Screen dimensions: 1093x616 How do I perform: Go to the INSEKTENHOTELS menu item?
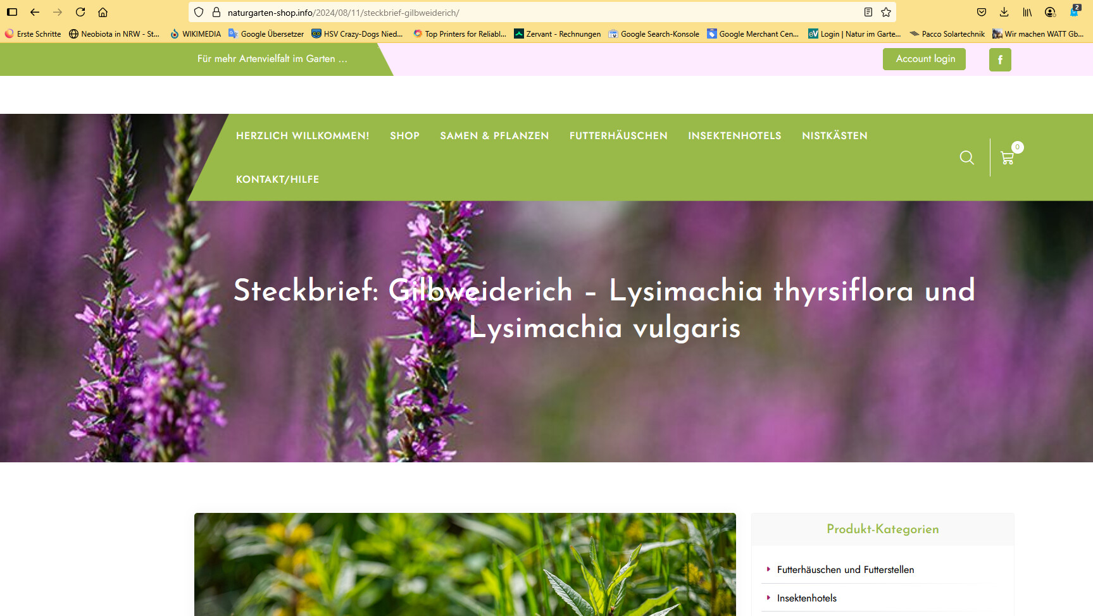click(734, 136)
